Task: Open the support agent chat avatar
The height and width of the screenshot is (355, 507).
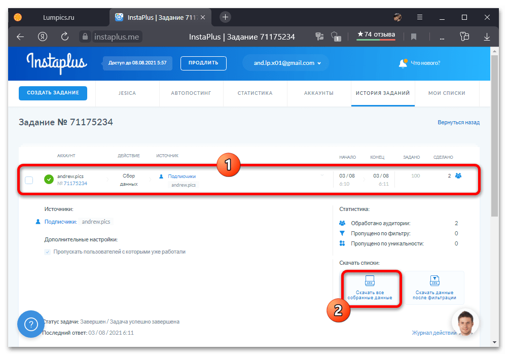Action: (x=465, y=323)
